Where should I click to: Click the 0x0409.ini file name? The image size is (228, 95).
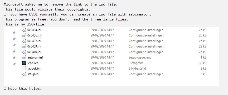coord(34,46)
